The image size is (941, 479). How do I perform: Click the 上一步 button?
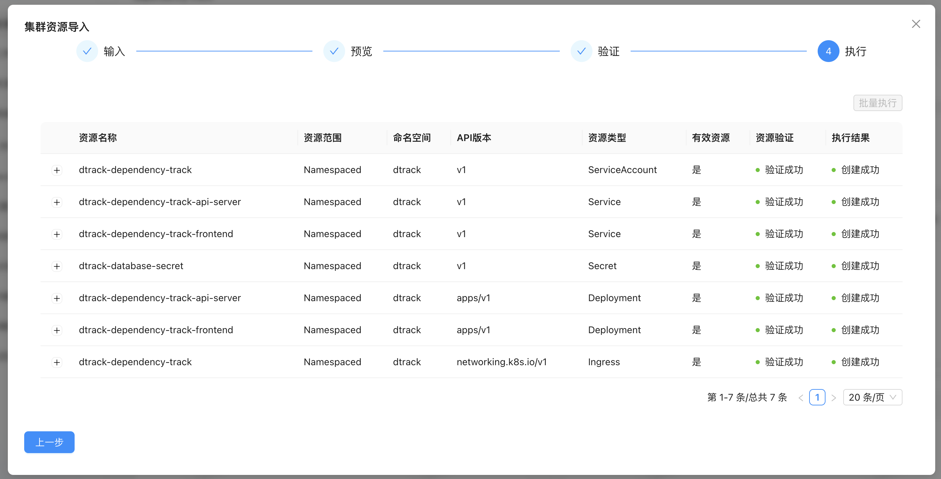pos(49,442)
